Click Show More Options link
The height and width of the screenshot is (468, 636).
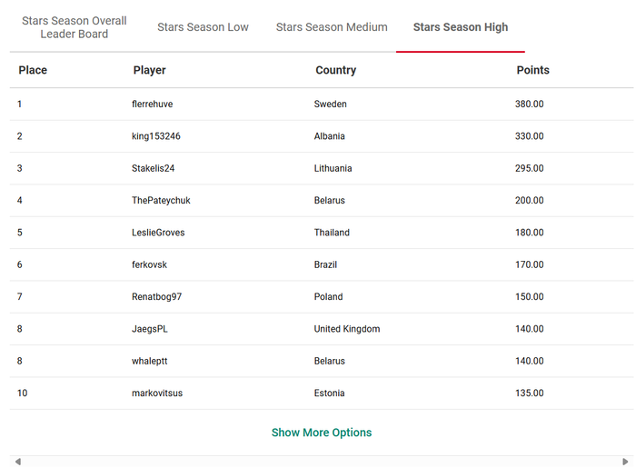(322, 433)
